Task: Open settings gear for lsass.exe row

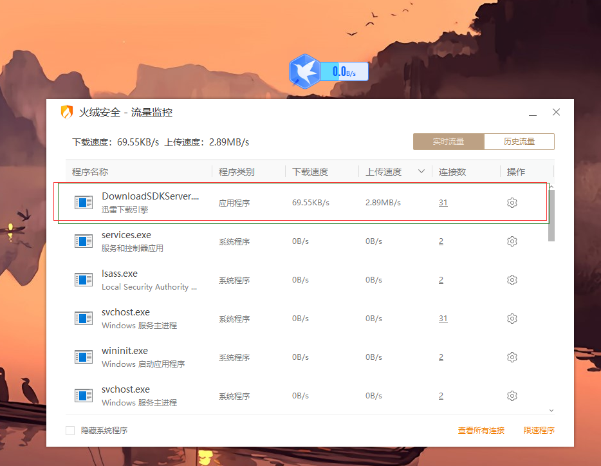Action: pyautogui.click(x=512, y=279)
